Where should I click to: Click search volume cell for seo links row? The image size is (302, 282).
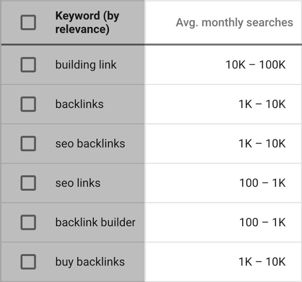click(x=262, y=183)
